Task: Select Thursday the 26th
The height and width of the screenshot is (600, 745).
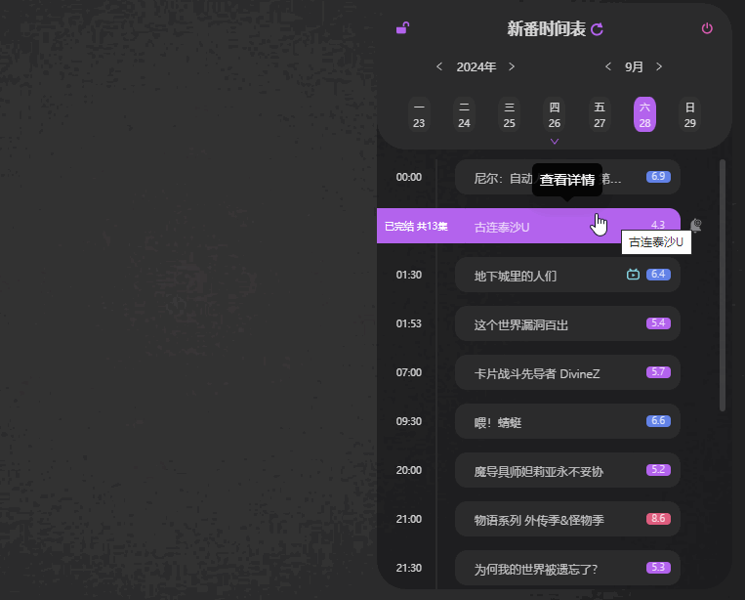Action: pos(555,115)
